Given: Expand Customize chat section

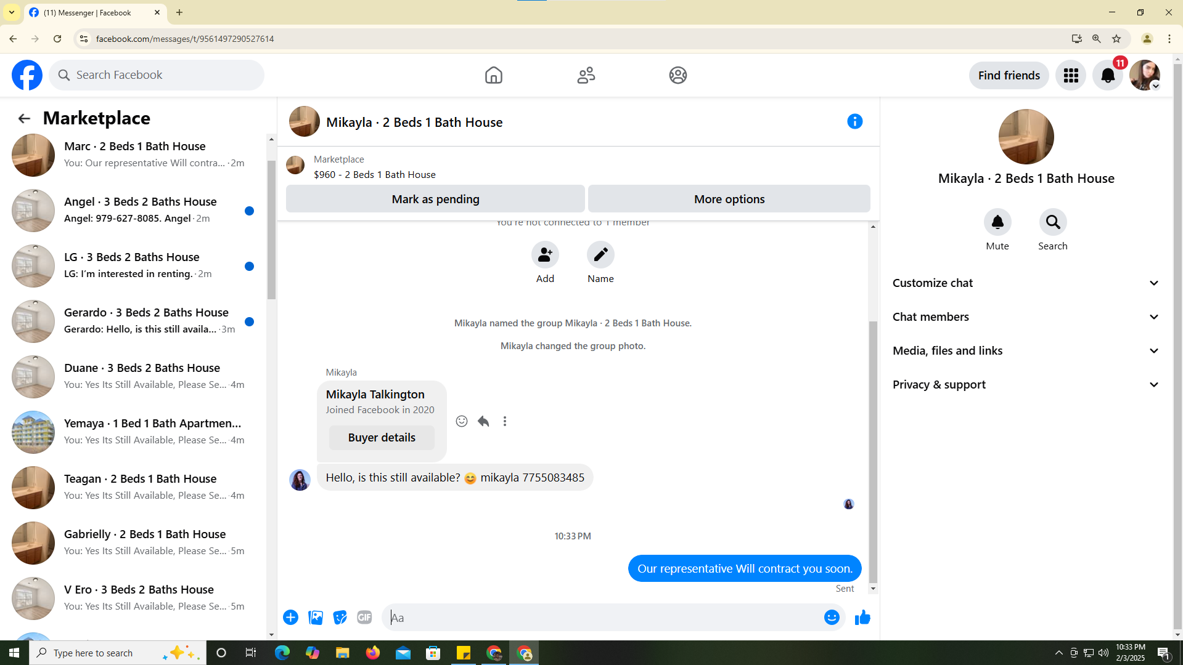Looking at the screenshot, I should click(x=1026, y=283).
